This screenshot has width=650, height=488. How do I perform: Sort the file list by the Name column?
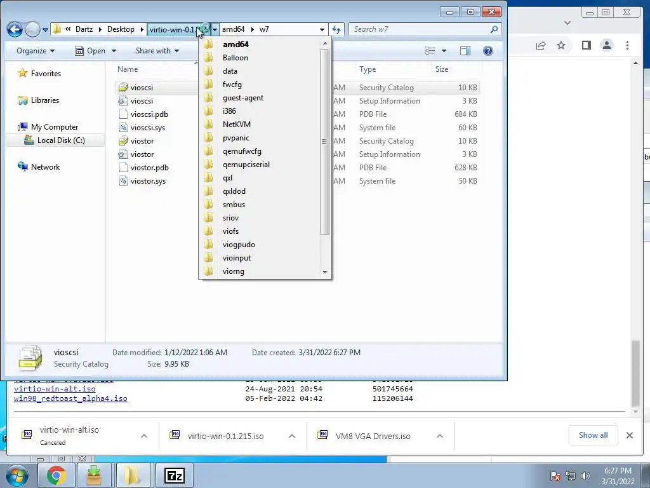[x=128, y=69]
